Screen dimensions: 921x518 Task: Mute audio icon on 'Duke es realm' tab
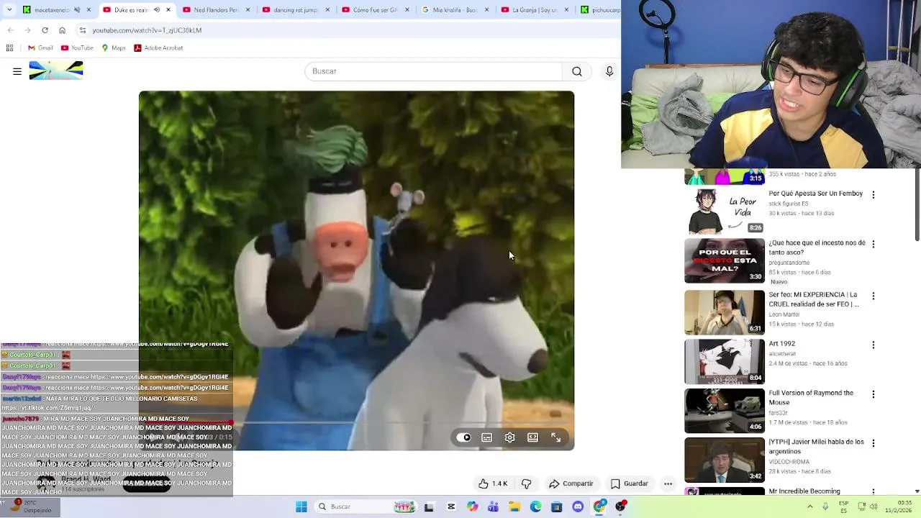pos(157,10)
